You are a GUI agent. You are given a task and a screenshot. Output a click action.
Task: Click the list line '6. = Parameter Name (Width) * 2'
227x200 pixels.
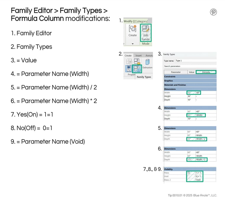click(54, 101)
